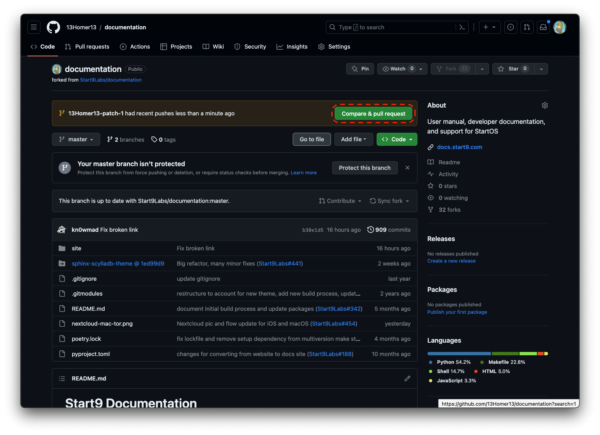The width and height of the screenshot is (600, 435).
Task: Toggle Watch on this repository
Action: click(398, 69)
